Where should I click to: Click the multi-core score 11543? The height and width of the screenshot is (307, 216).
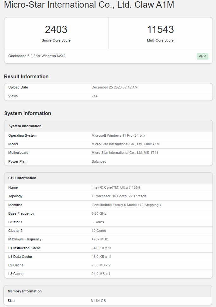point(160,29)
